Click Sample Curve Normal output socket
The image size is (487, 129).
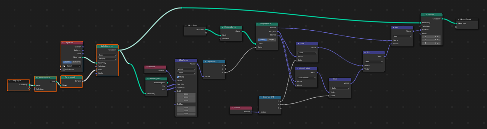pos(278,35)
